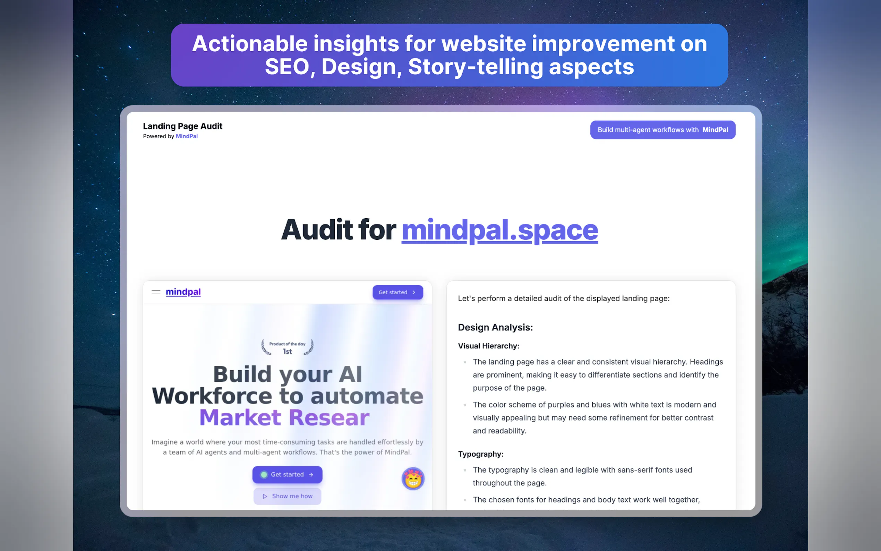The width and height of the screenshot is (881, 551).
Task: Click Build multi-agent workflows with MindPal button
Action: coord(662,130)
